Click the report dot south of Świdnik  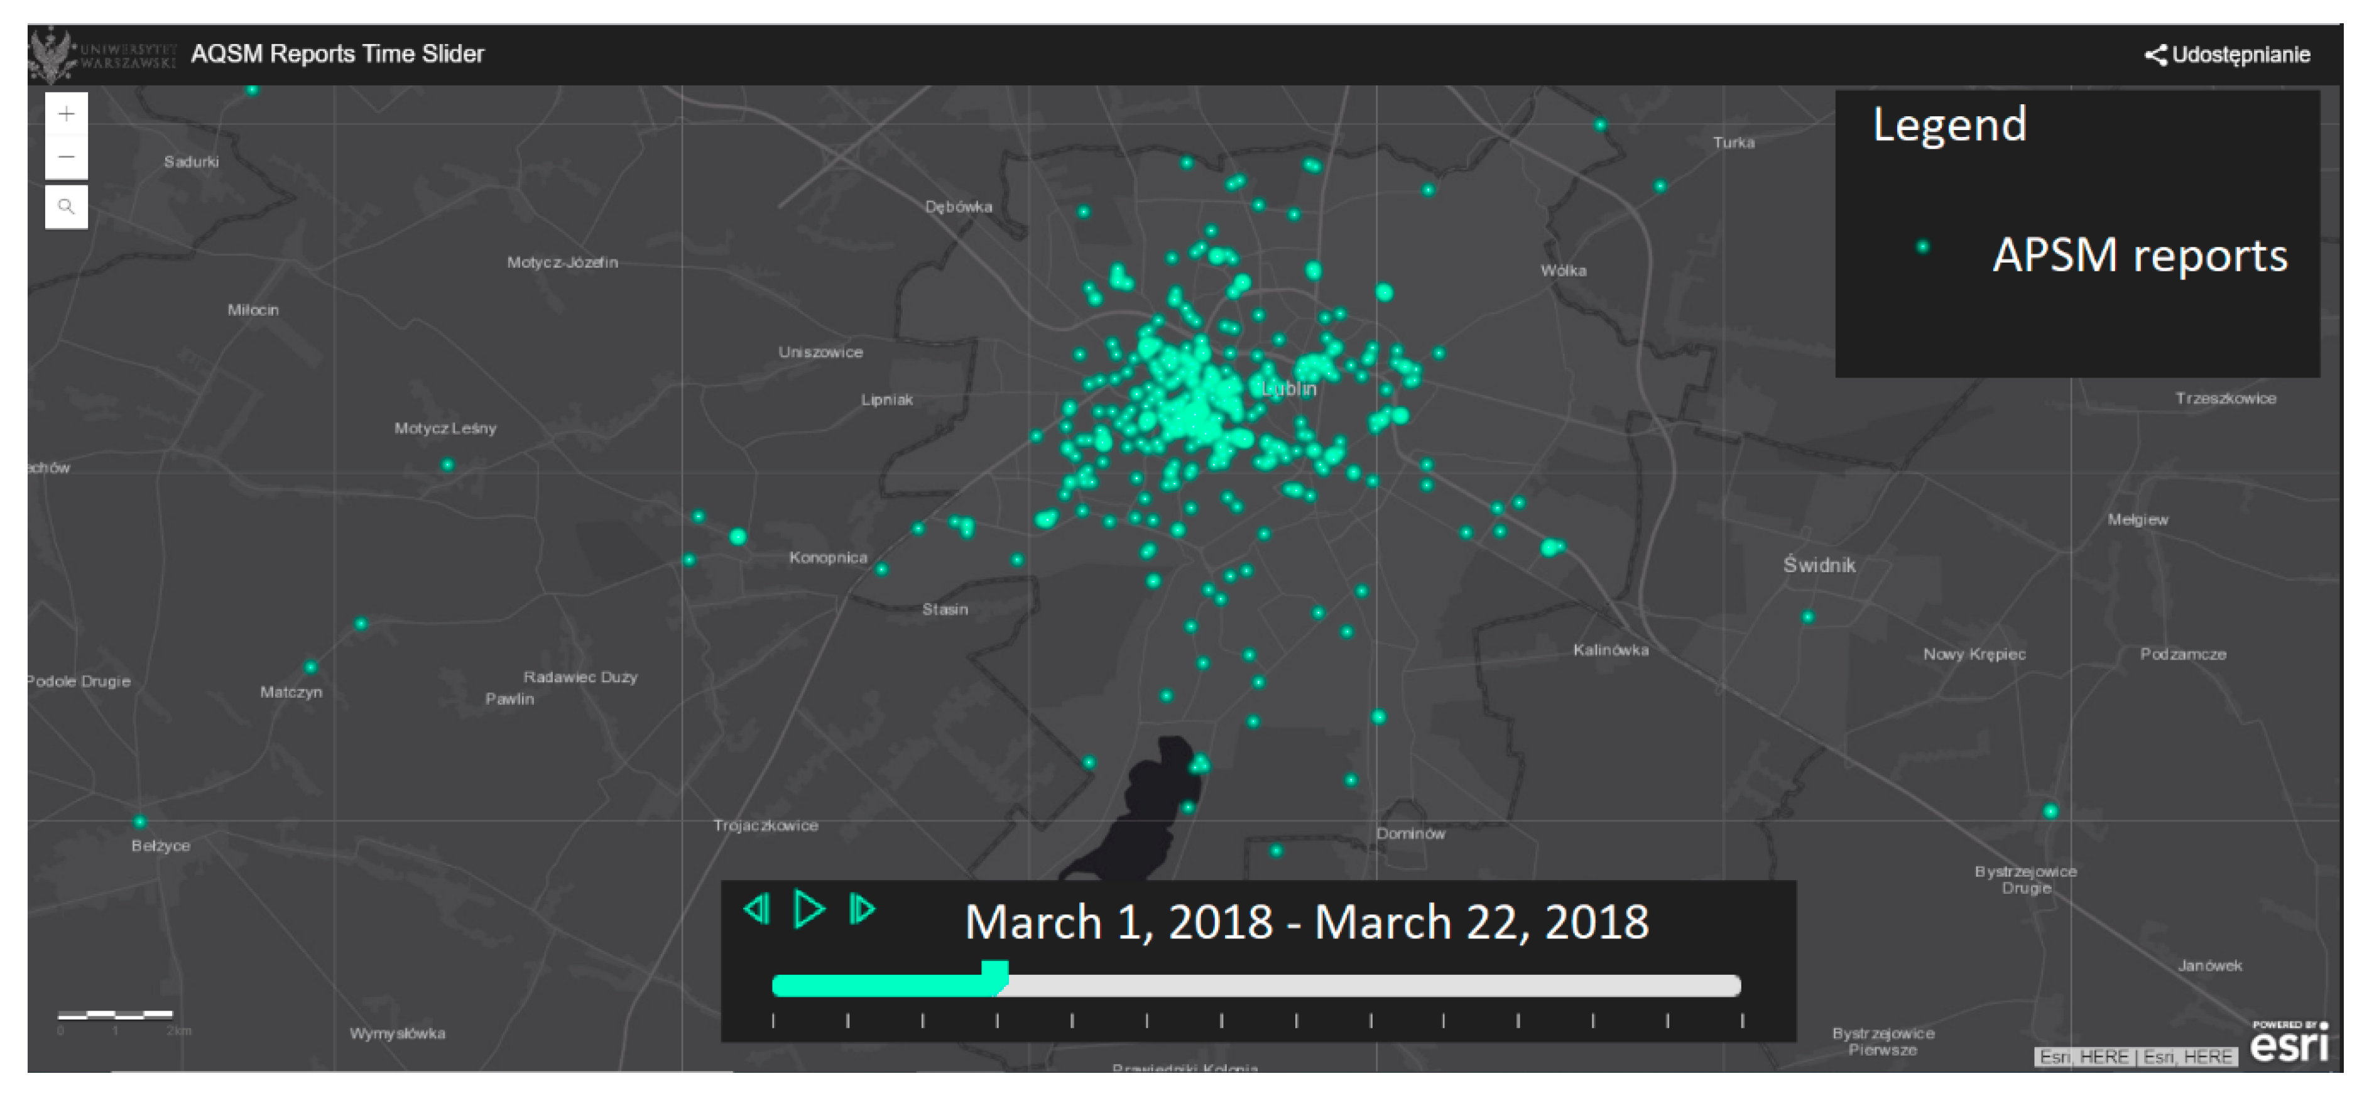click(x=1807, y=617)
